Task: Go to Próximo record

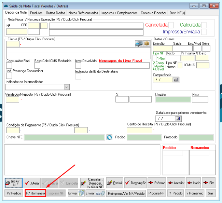Action: [157, 183]
